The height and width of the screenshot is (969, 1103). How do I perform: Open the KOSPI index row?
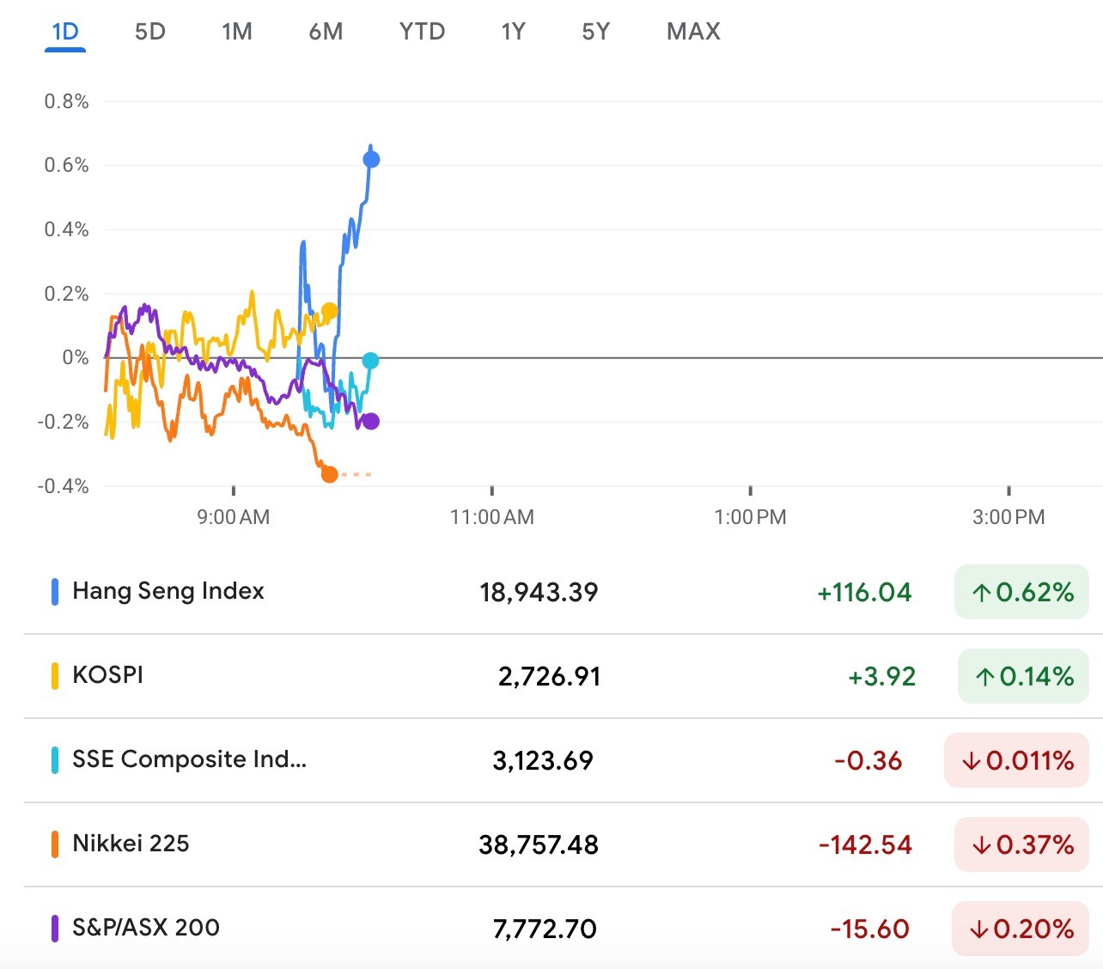(x=564, y=676)
